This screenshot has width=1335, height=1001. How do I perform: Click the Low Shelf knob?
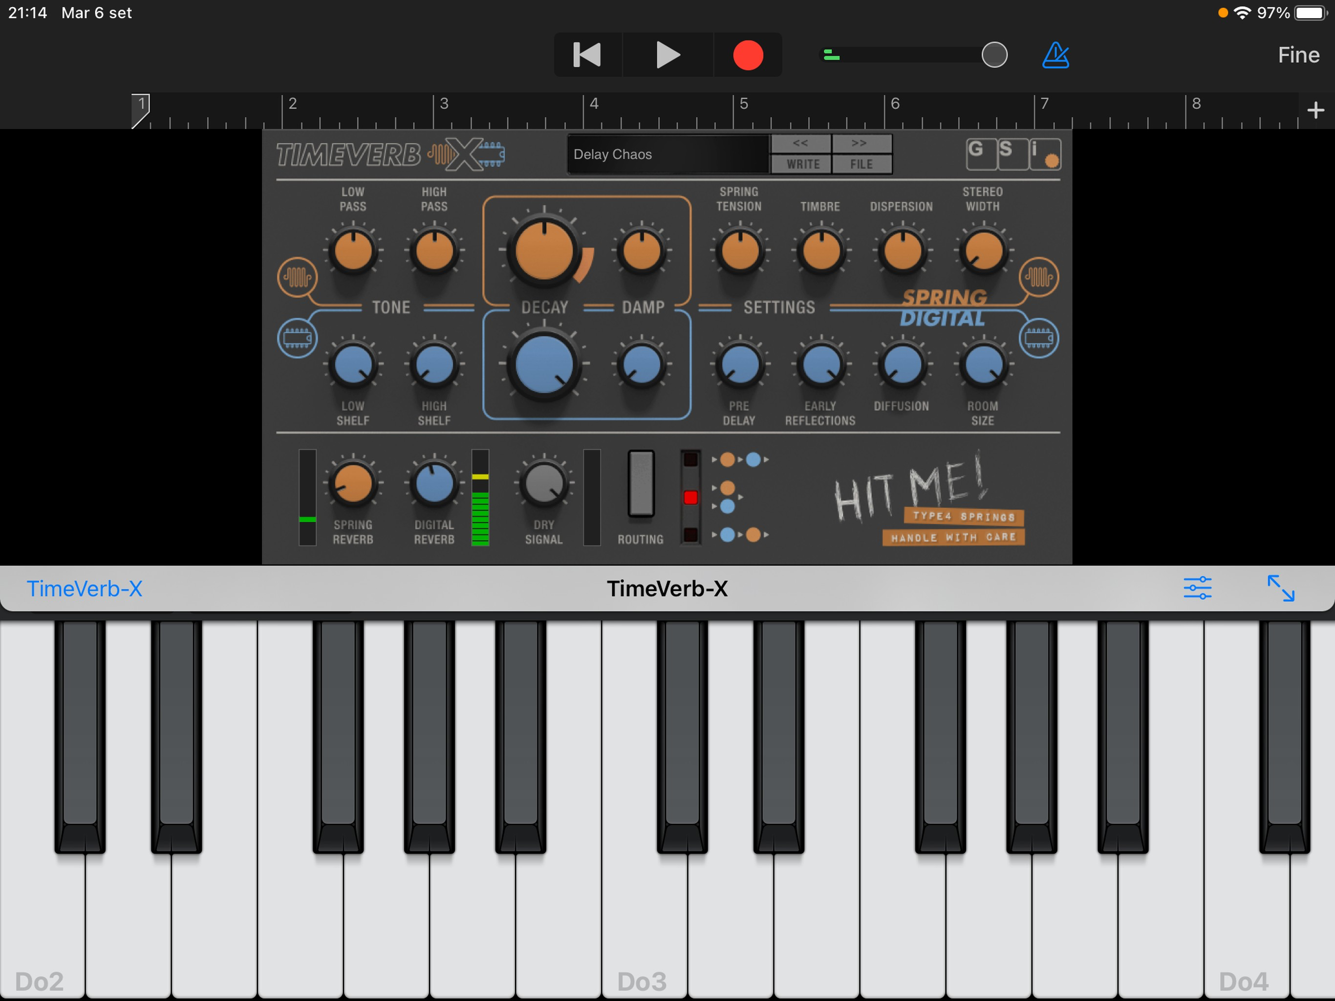click(x=353, y=365)
